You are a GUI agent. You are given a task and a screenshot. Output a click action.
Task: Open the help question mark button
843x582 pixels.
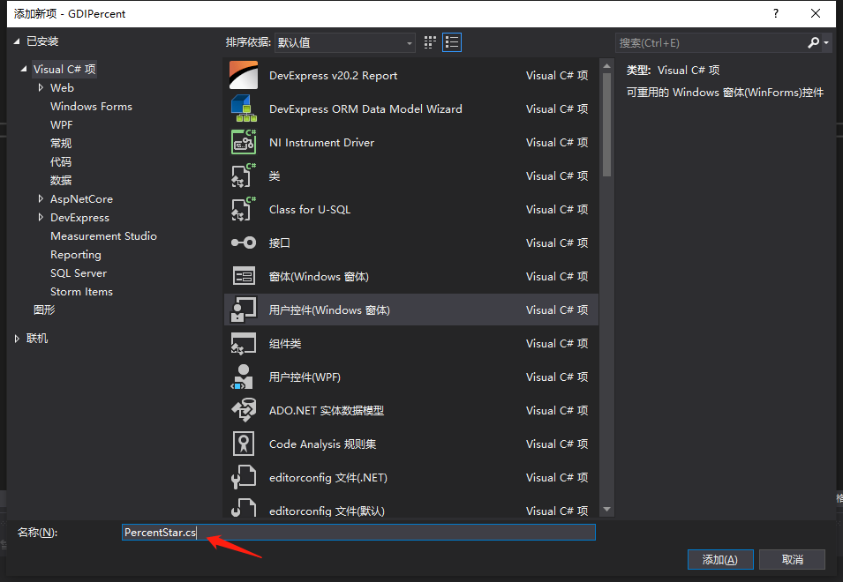pyautogui.click(x=775, y=13)
